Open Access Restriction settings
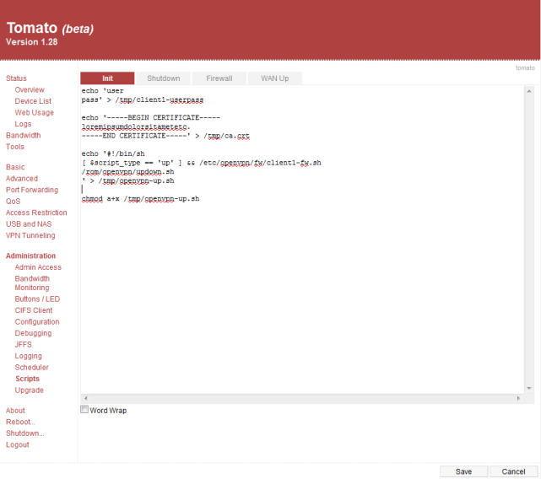The width and height of the screenshot is (541, 479). [36, 213]
